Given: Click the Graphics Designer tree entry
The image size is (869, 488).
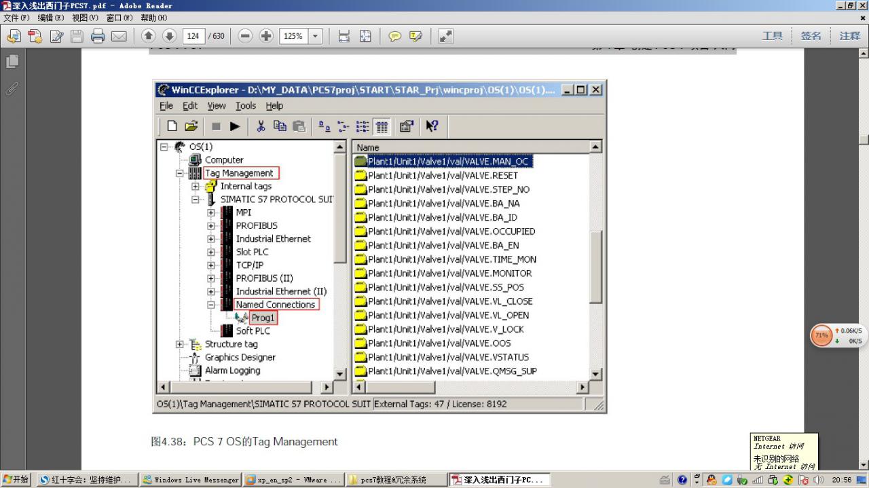Looking at the screenshot, I should click(240, 357).
